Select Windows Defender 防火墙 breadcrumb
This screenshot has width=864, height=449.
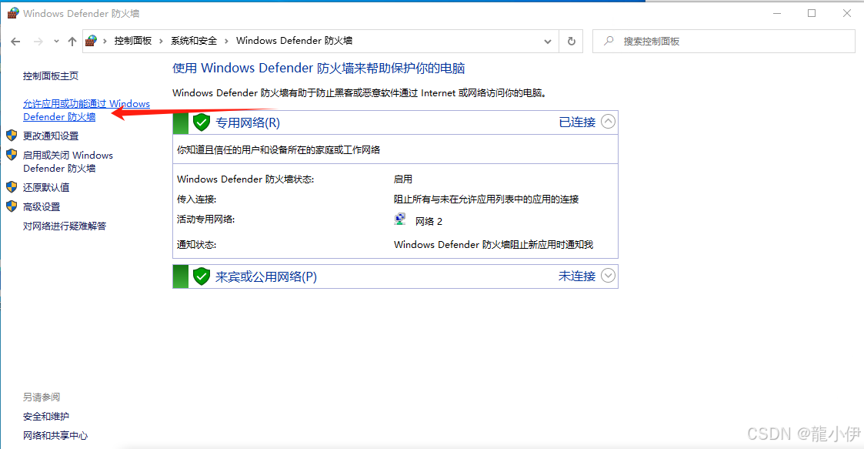pyautogui.click(x=294, y=41)
